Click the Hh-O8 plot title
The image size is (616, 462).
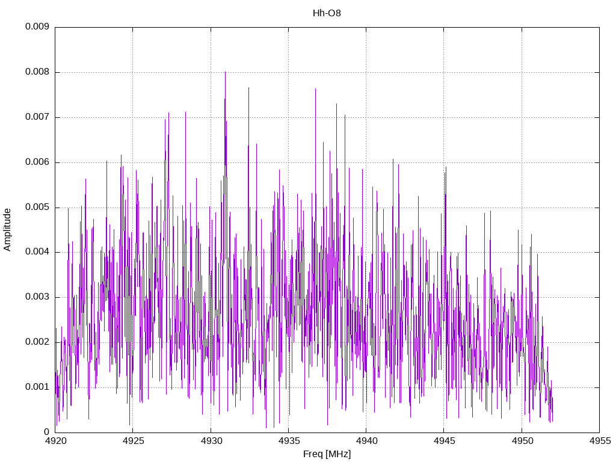pyautogui.click(x=327, y=13)
